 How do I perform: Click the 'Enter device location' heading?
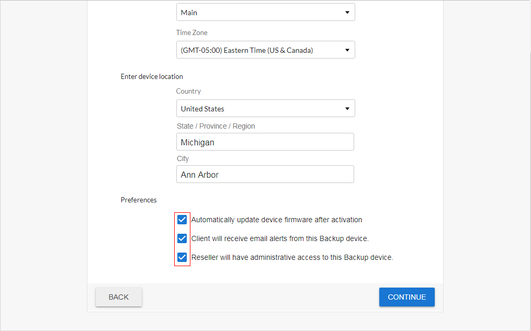[x=152, y=76]
